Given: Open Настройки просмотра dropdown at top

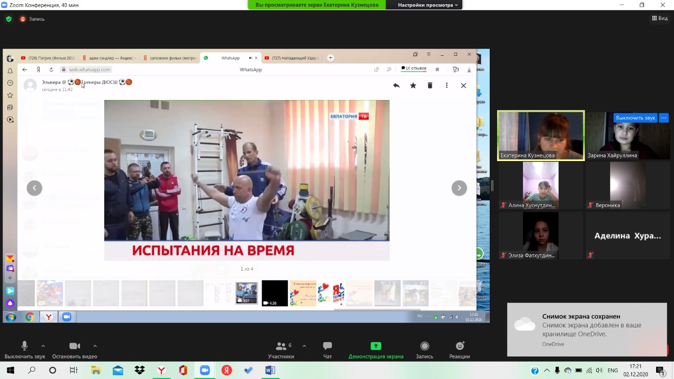Looking at the screenshot, I should (x=428, y=5).
